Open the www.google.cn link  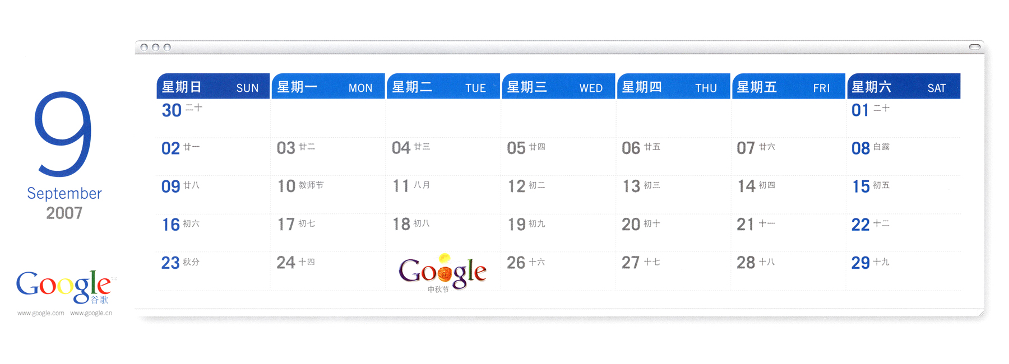point(91,313)
